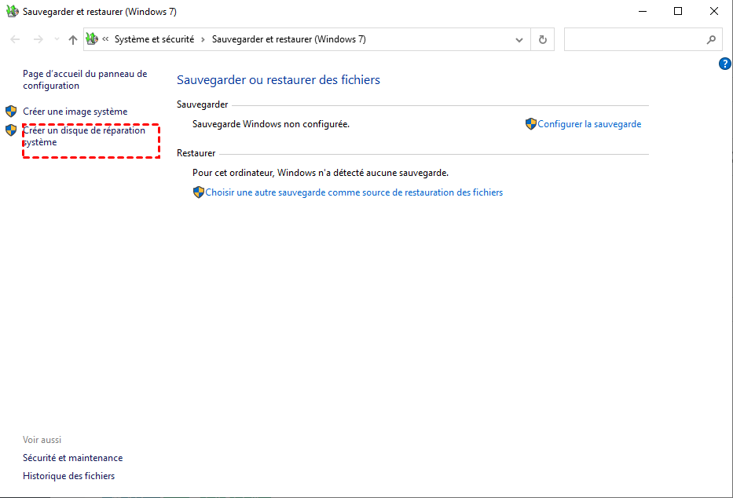Refresh the page with the reload icon
This screenshot has height=498, width=733.
pos(542,40)
